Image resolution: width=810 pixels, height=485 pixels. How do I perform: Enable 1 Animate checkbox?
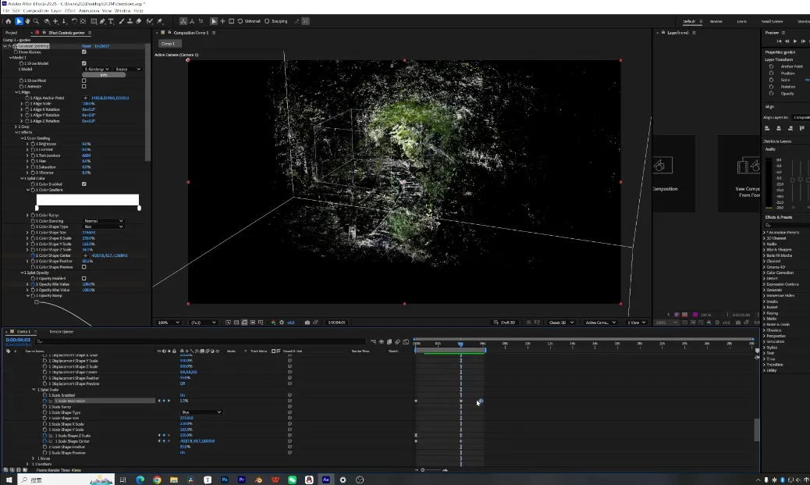83,87
